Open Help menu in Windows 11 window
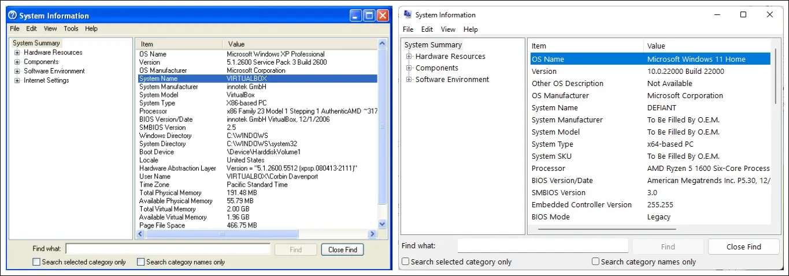This screenshot has width=789, height=276. 471,29
